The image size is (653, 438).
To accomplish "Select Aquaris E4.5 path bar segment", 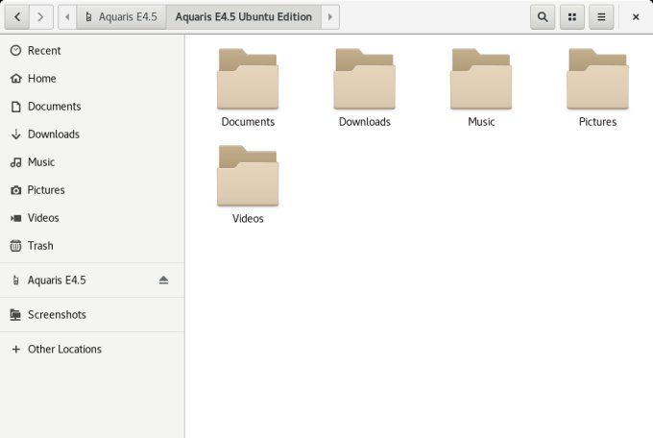I will (122, 17).
